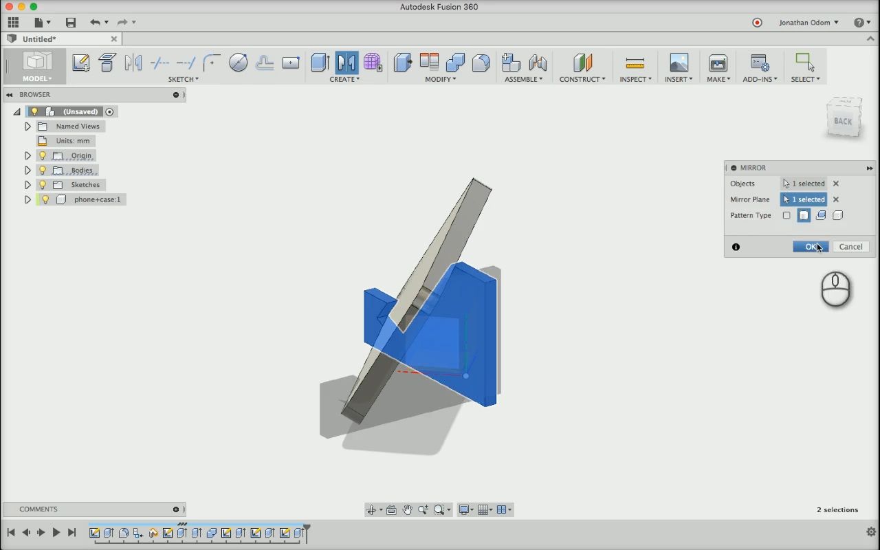Select the highlighted second Pattern Type option
This screenshot has width=880, height=550.
[x=804, y=215]
